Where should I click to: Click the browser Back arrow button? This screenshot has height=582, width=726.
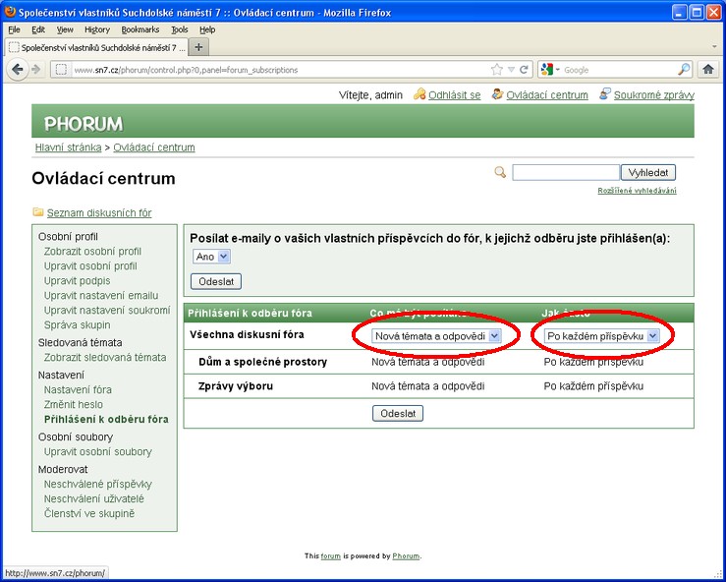17,70
